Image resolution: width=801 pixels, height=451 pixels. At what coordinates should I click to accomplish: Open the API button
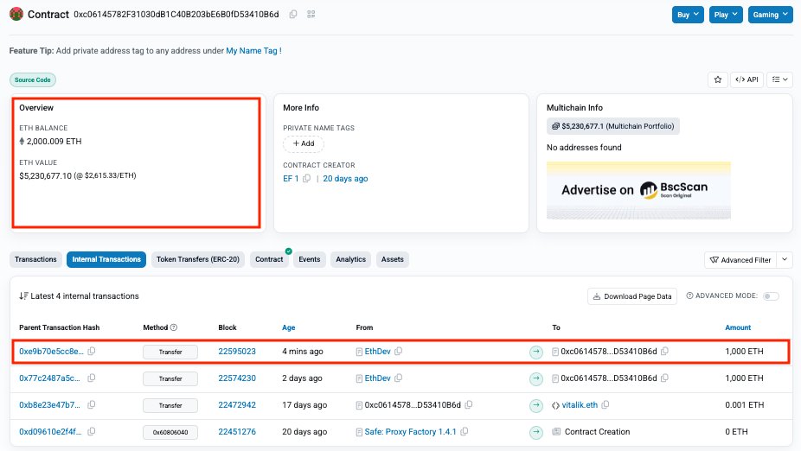click(747, 79)
